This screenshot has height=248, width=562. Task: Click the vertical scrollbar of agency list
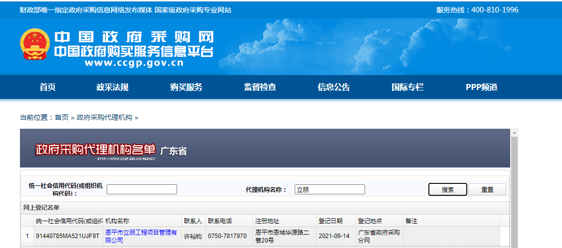click(x=514, y=192)
